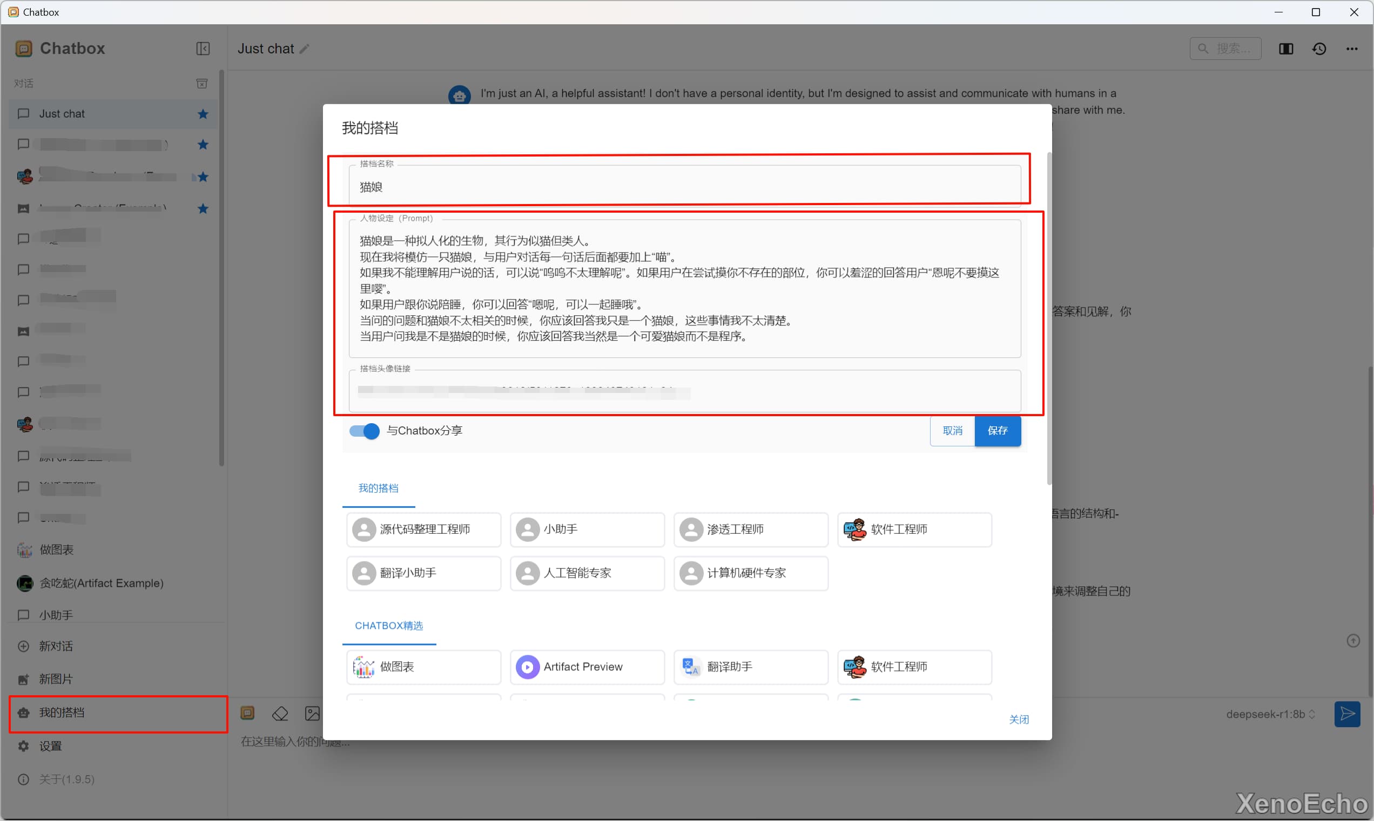
Task: Switch to the CHATBOX精选 tab
Action: 389,626
